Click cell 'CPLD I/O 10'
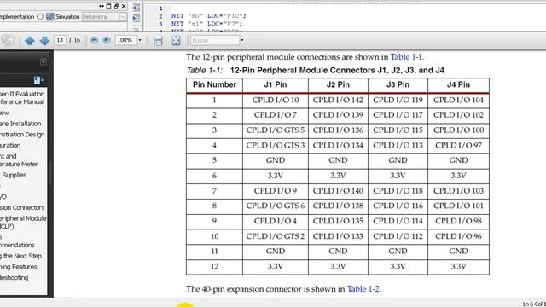 [276, 100]
